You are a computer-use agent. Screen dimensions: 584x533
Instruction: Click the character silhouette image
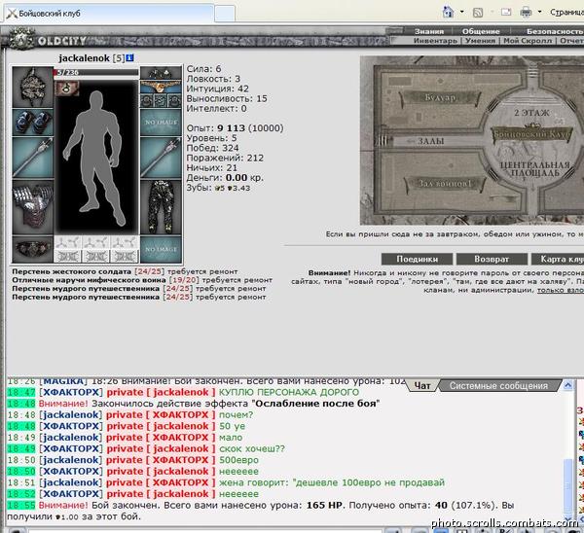pyautogui.click(x=96, y=158)
